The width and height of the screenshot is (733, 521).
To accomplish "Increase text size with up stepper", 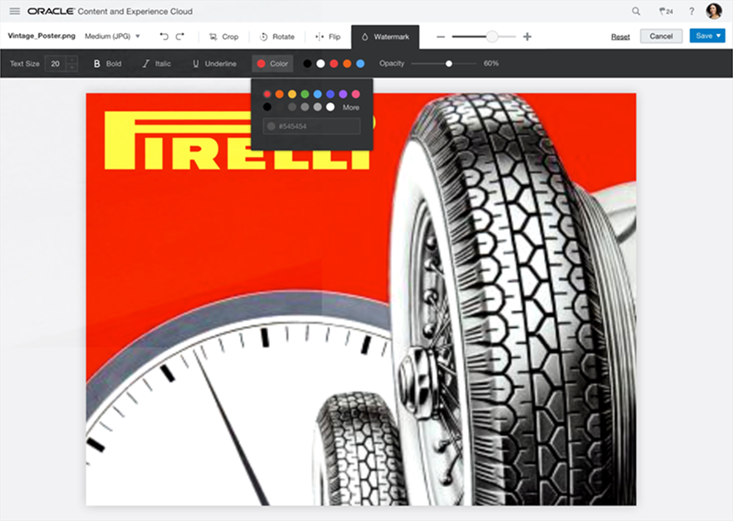I will (x=72, y=60).
